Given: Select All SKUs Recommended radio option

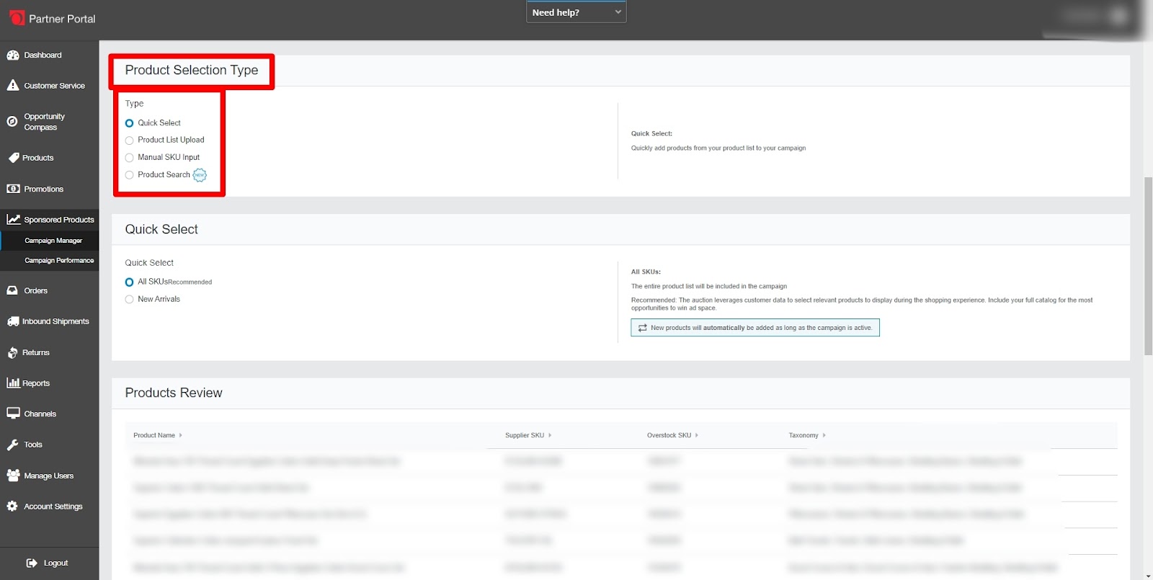Looking at the screenshot, I should click(x=130, y=282).
